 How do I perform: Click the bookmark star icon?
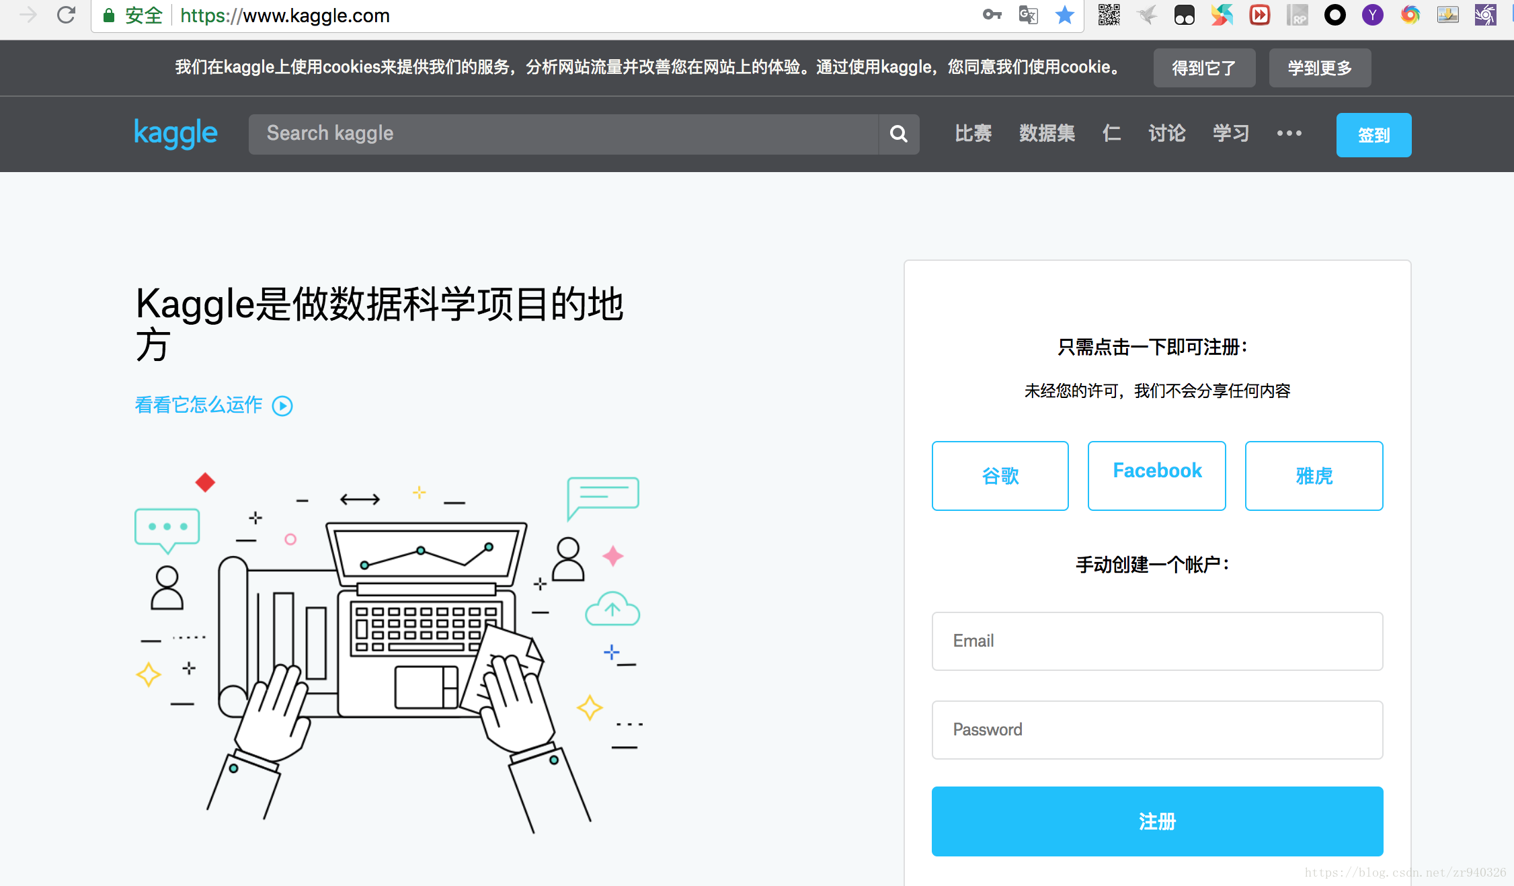[x=1064, y=15]
